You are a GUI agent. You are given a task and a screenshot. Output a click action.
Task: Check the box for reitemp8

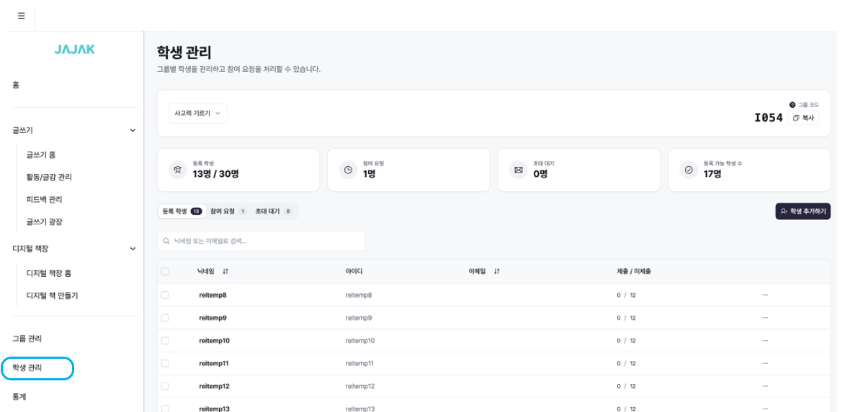[165, 295]
